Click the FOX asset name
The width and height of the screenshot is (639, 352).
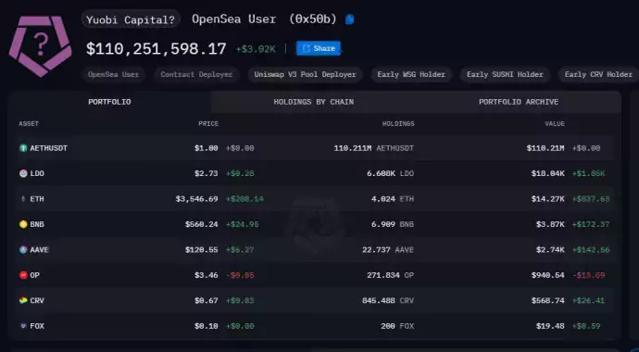(x=37, y=326)
